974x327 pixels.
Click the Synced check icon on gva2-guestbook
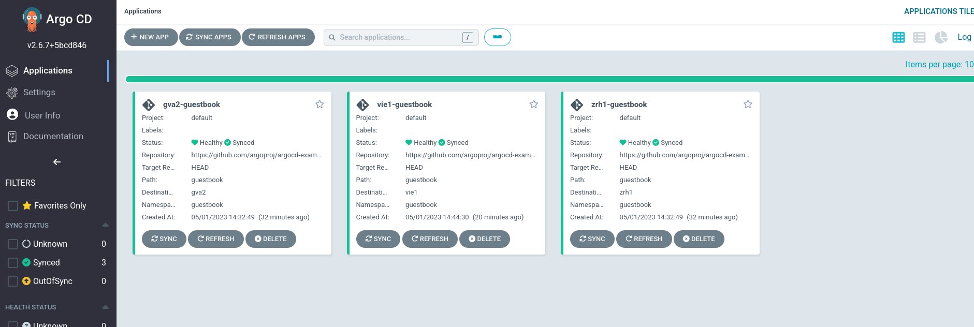227,143
